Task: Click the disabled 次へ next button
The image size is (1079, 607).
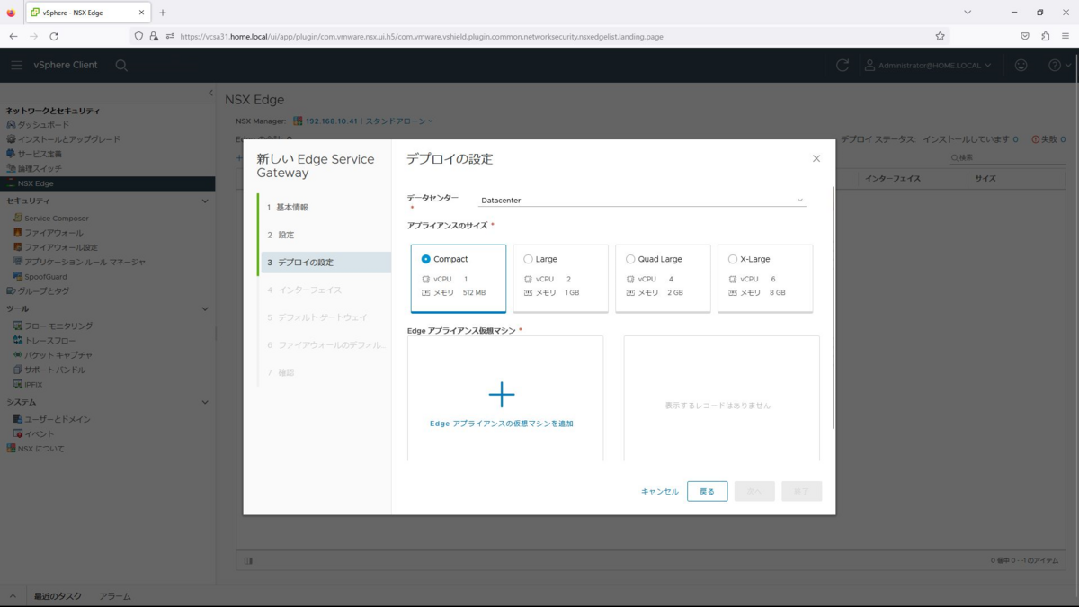Action: [x=754, y=491]
